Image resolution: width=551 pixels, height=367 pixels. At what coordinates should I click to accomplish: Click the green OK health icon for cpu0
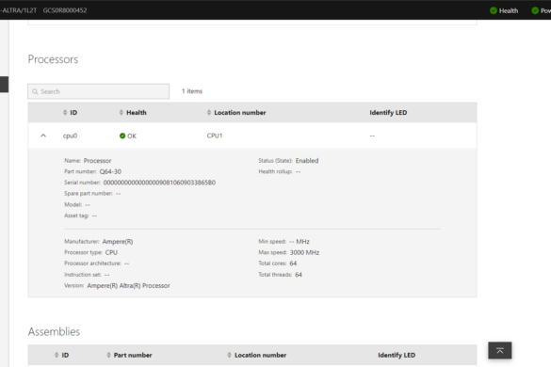122,136
